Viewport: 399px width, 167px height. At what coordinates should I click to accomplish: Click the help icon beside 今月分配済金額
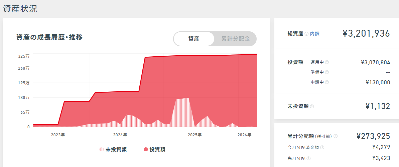(322, 147)
